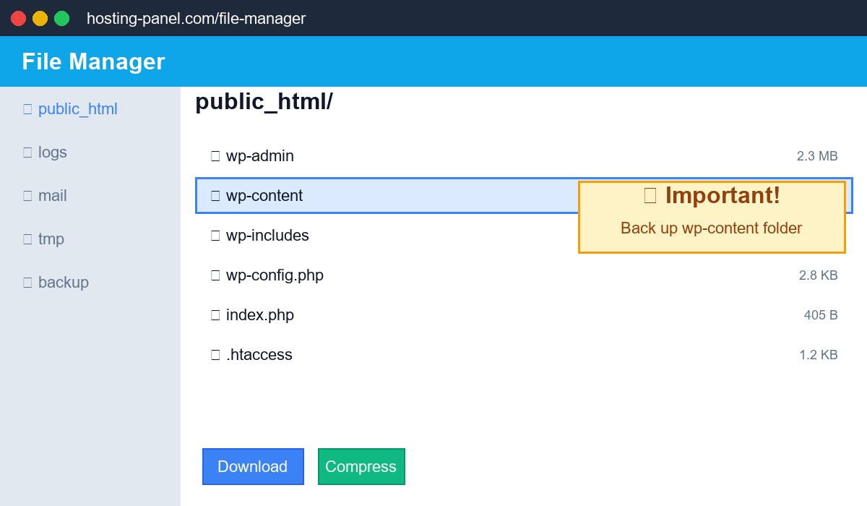Click the tmp folder icon
The width and height of the screenshot is (867, 506).
(x=27, y=239)
